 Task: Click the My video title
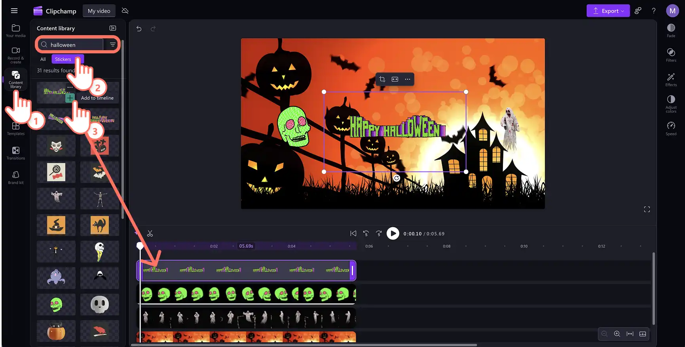[x=99, y=11]
